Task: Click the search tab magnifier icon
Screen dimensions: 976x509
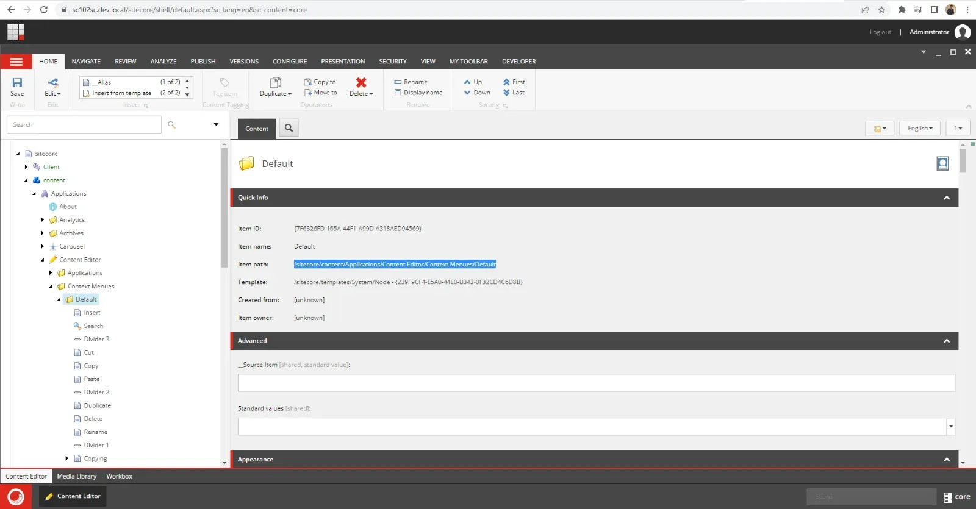Action: tap(289, 128)
